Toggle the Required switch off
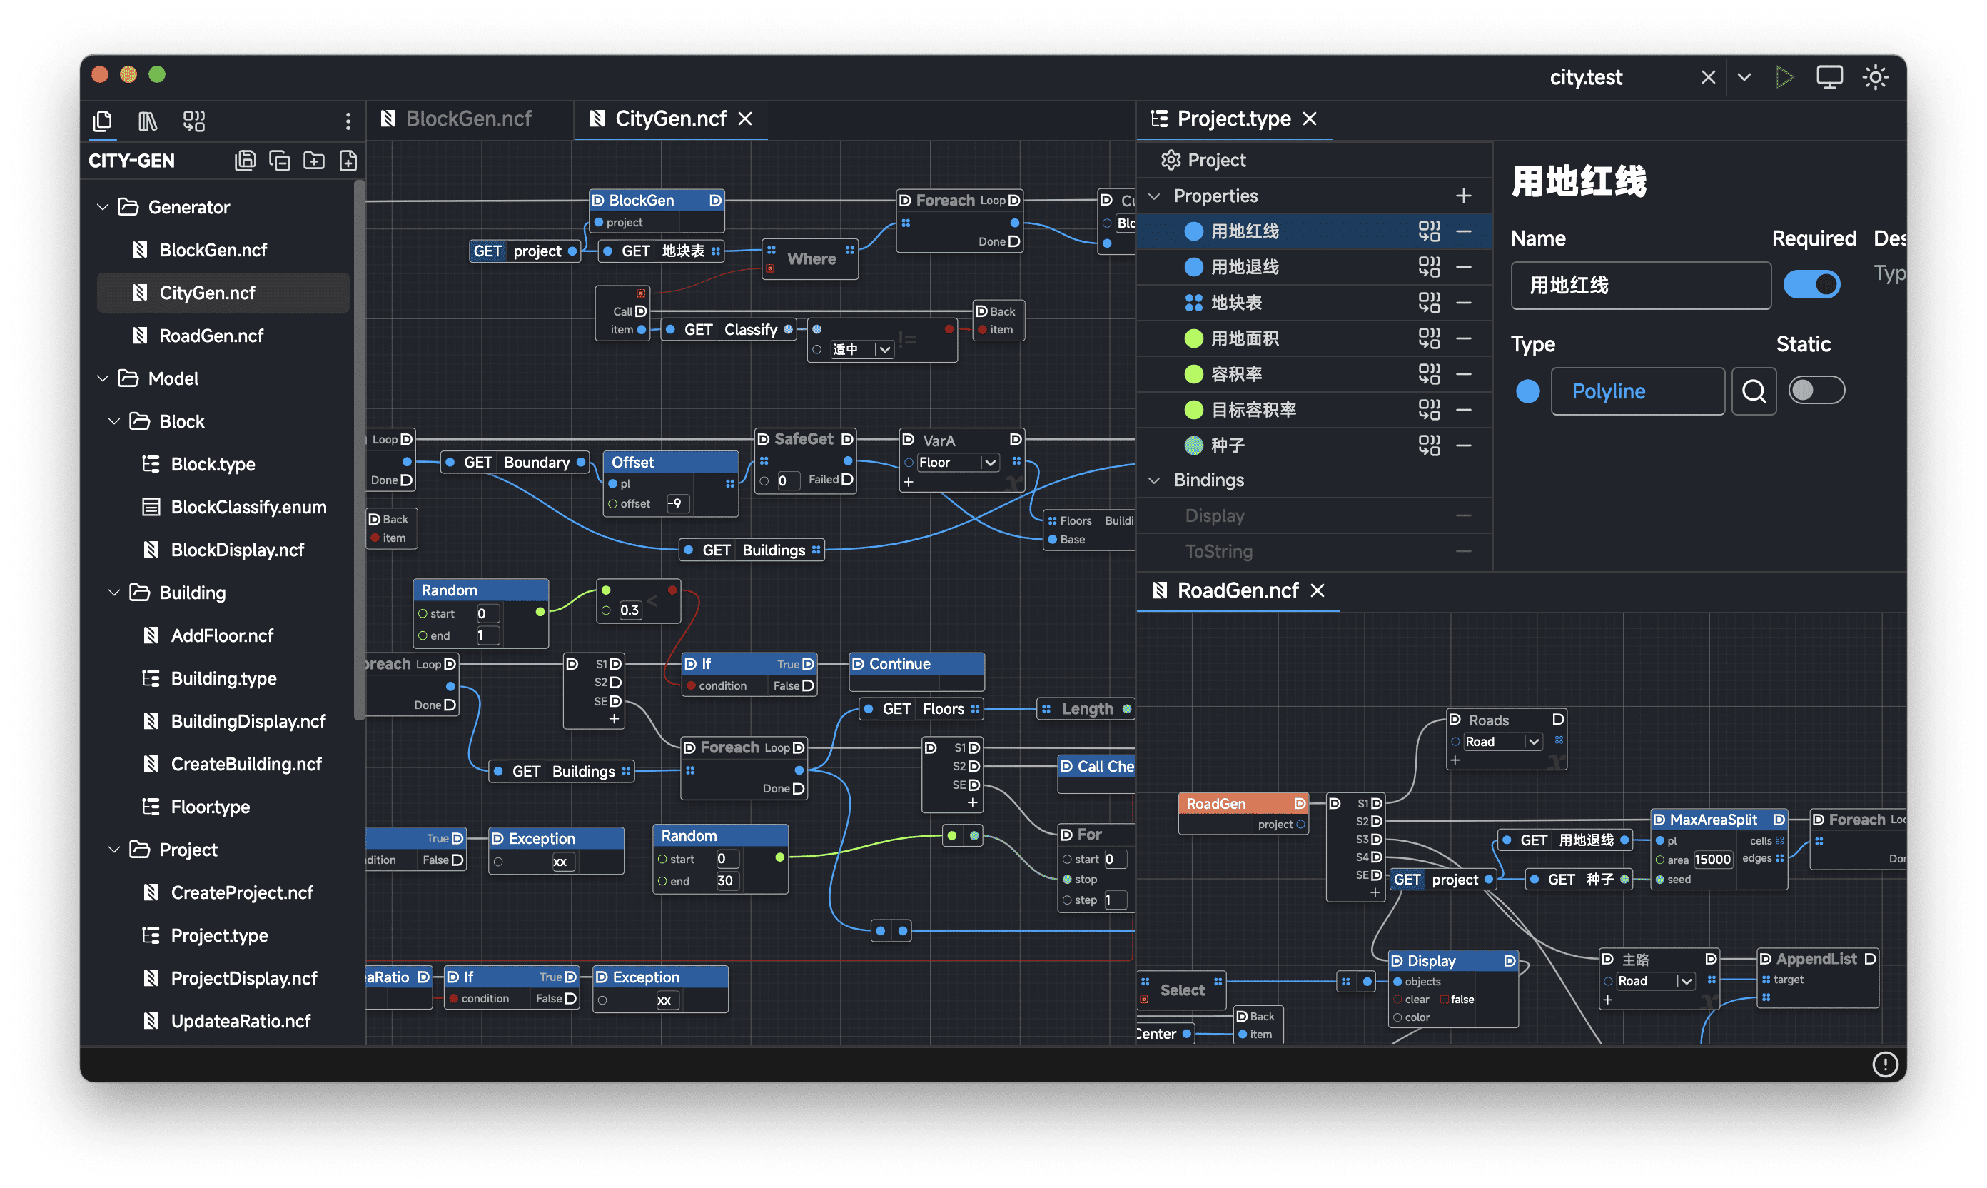Screen dimensions: 1987x1188 (x=1811, y=285)
